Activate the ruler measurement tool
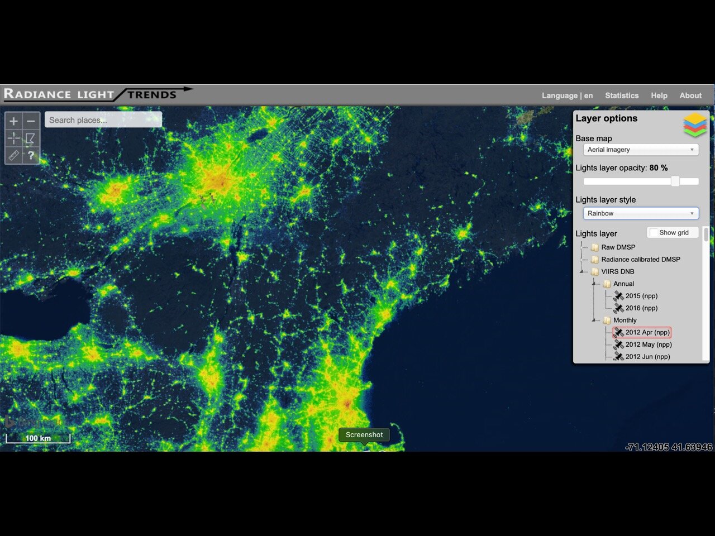The height and width of the screenshot is (536, 715). click(x=14, y=155)
